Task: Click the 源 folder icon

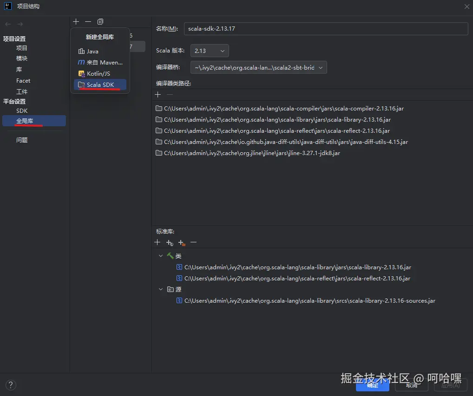Action: point(171,289)
